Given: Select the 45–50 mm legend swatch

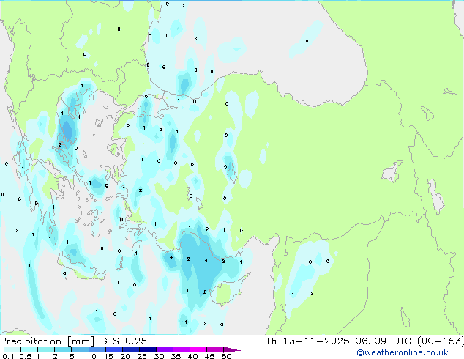Looking at the screenshot, I should pyautogui.click(x=215, y=349).
